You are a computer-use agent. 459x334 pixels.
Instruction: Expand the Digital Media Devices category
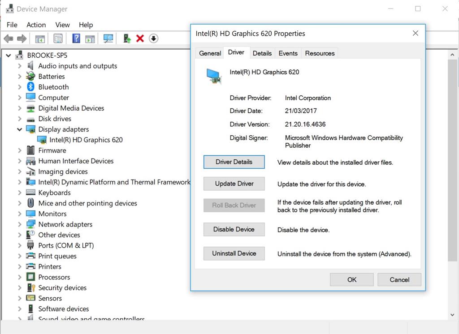tap(20, 108)
